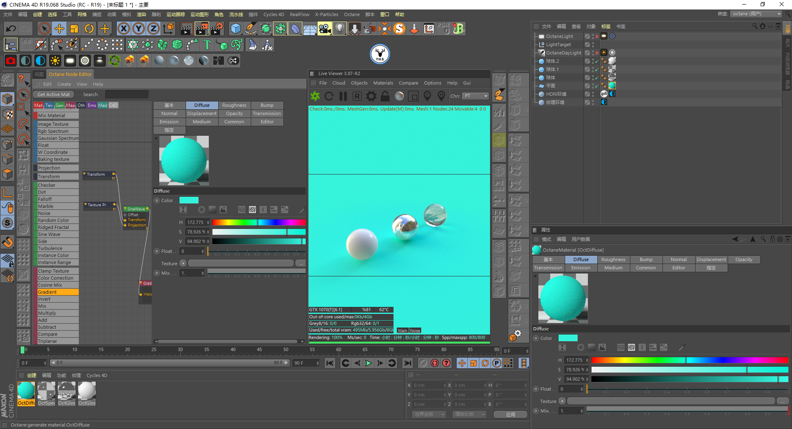This screenshot has height=429, width=792.
Task: Select Float radio in node editor
Action: [x=157, y=251]
